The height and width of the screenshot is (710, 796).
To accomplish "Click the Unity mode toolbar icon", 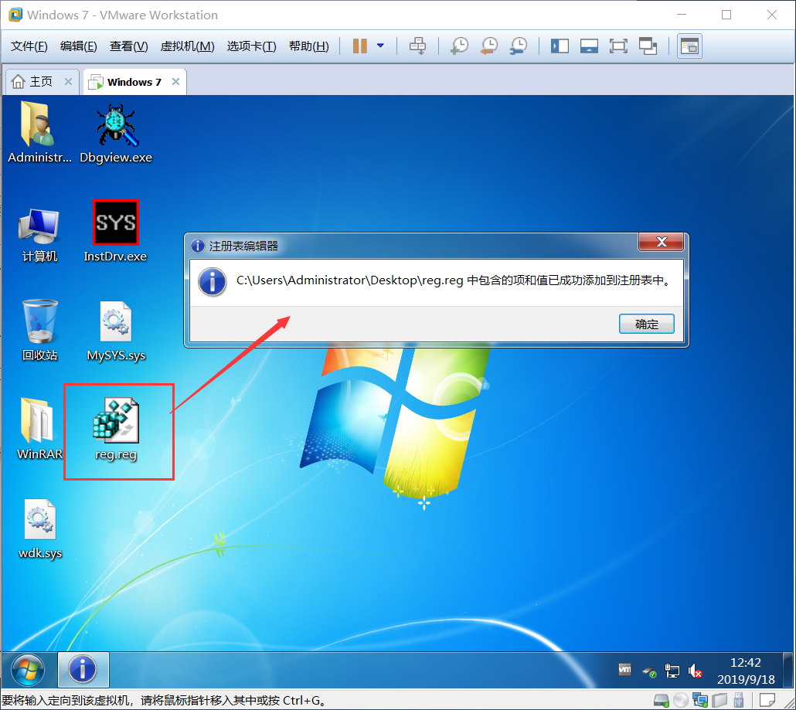I will [648, 46].
